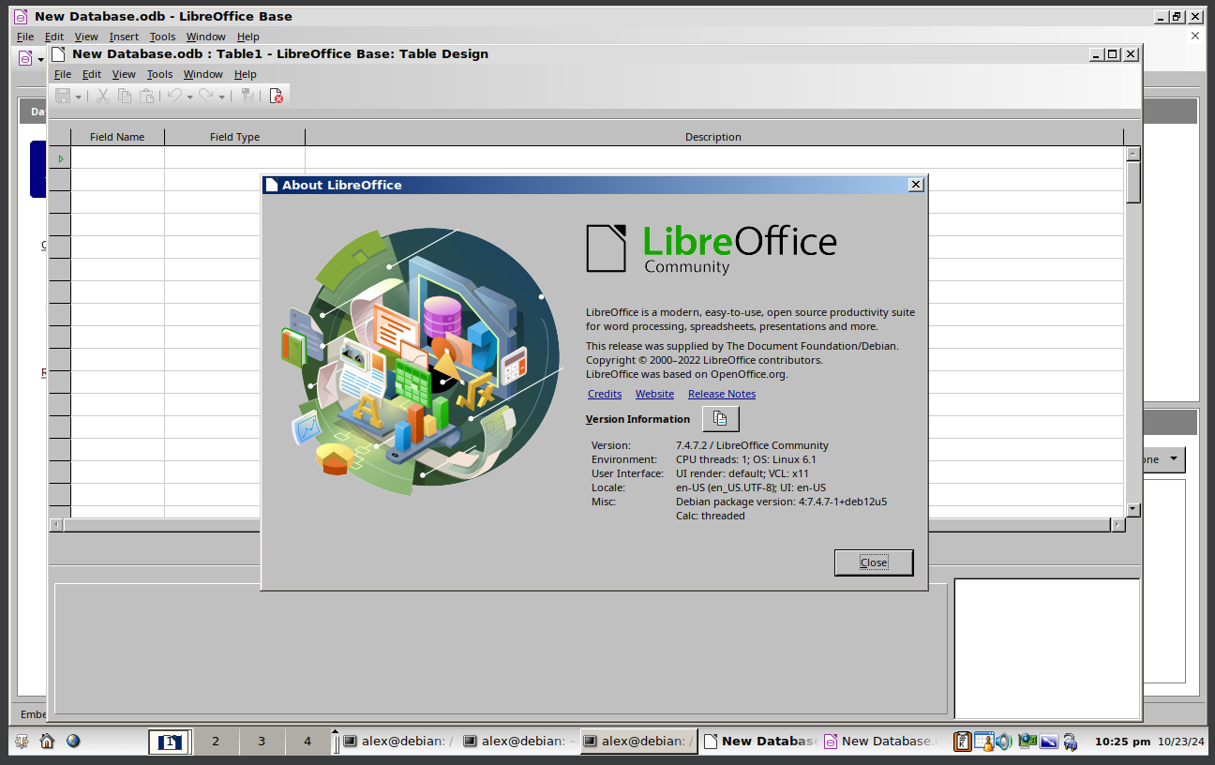The image size is (1215, 765).
Task: Click the Cut scissors icon
Action: pos(103,96)
